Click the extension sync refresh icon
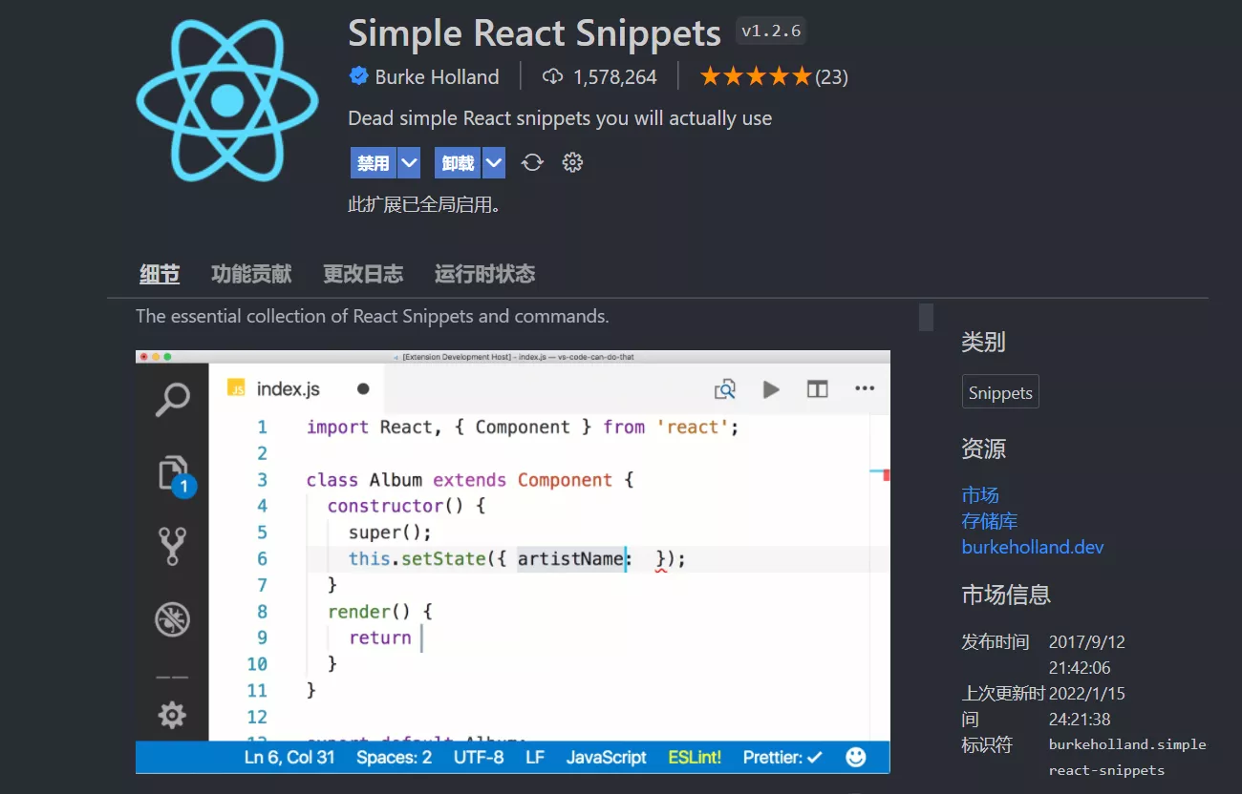 tap(532, 163)
